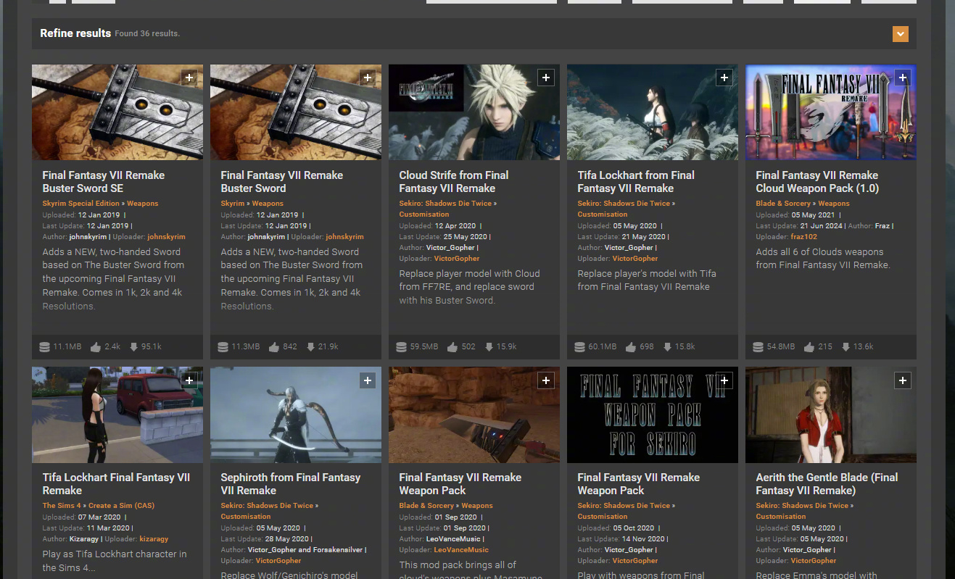Click plus icon on Tifa Sims 4 card

click(x=189, y=380)
